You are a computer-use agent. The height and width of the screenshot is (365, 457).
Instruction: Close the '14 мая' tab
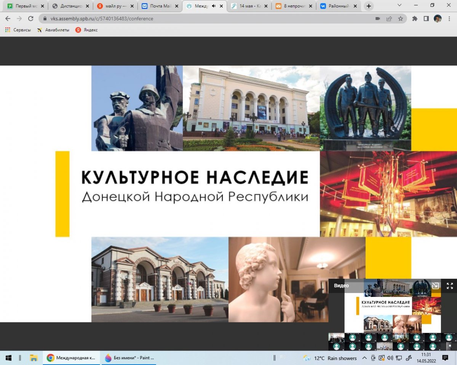coord(266,6)
